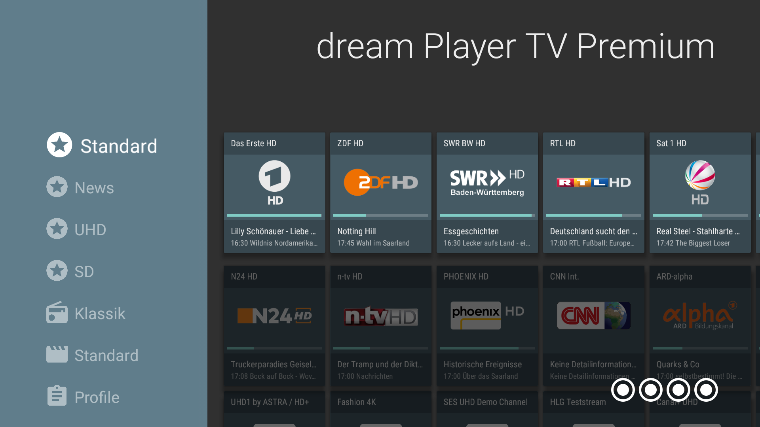Select the star icon next to Standard
The width and height of the screenshot is (760, 427).
(x=59, y=144)
